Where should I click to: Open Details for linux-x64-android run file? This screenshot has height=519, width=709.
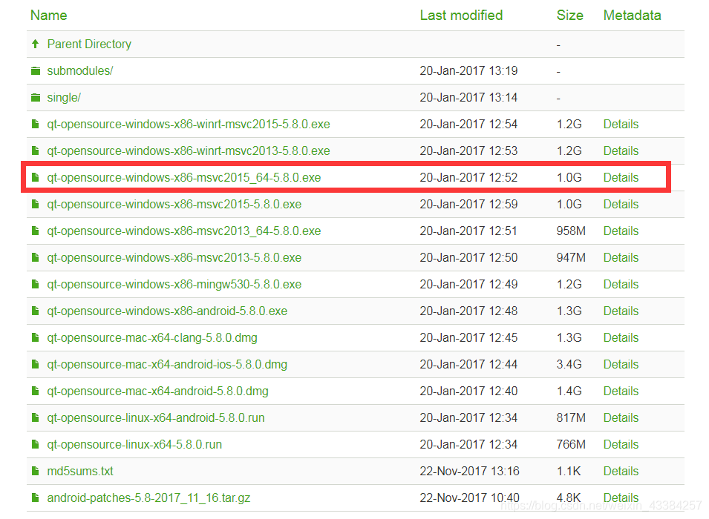click(621, 417)
